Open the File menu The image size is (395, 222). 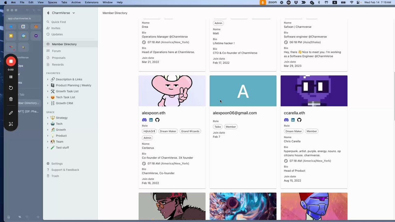[22, 2]
